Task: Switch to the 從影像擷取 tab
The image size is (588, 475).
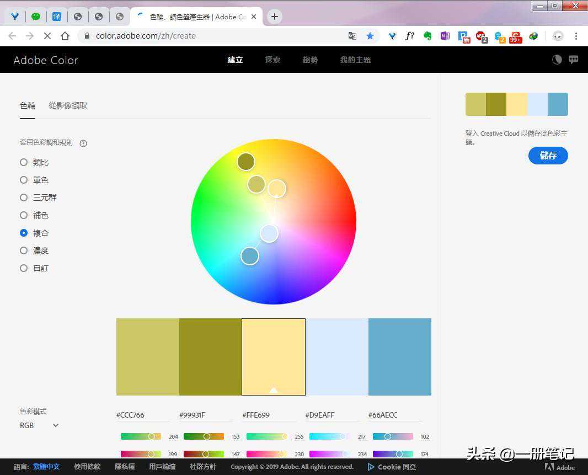Action: coord(68,105)
